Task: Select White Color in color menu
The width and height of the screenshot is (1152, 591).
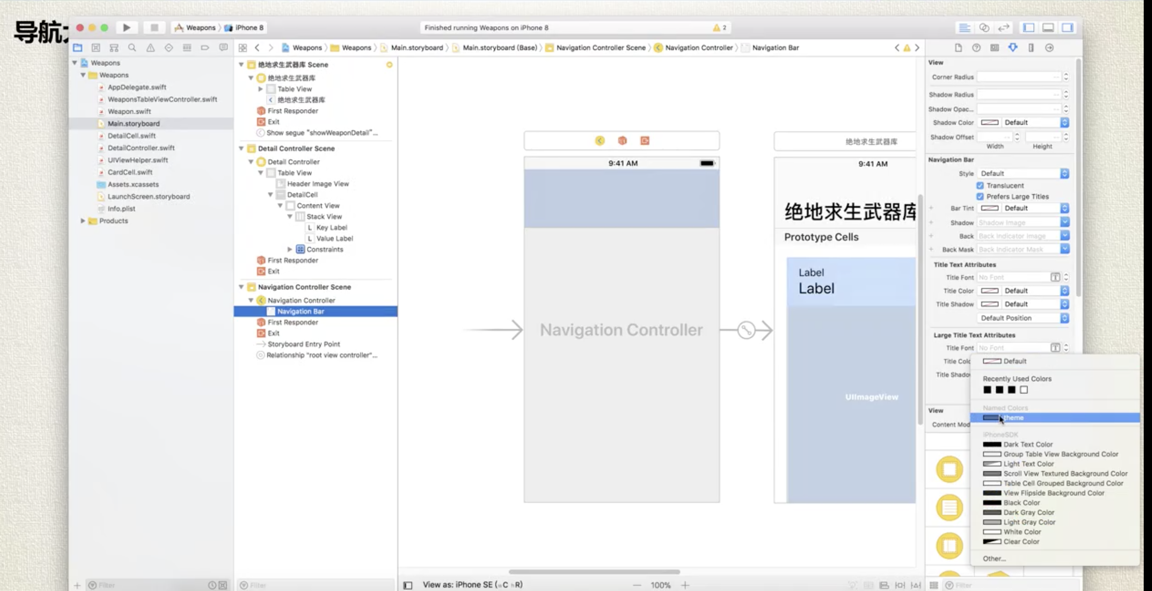Action: point(1055,532)
